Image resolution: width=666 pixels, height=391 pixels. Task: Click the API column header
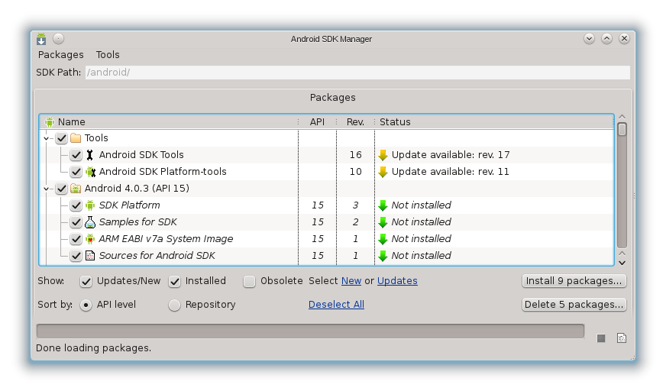[x=317, y=122]
